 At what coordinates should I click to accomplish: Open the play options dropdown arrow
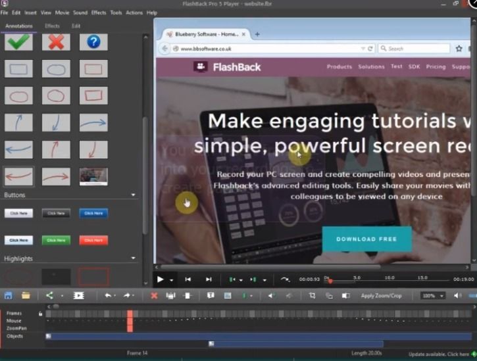(x=172, y=280)
